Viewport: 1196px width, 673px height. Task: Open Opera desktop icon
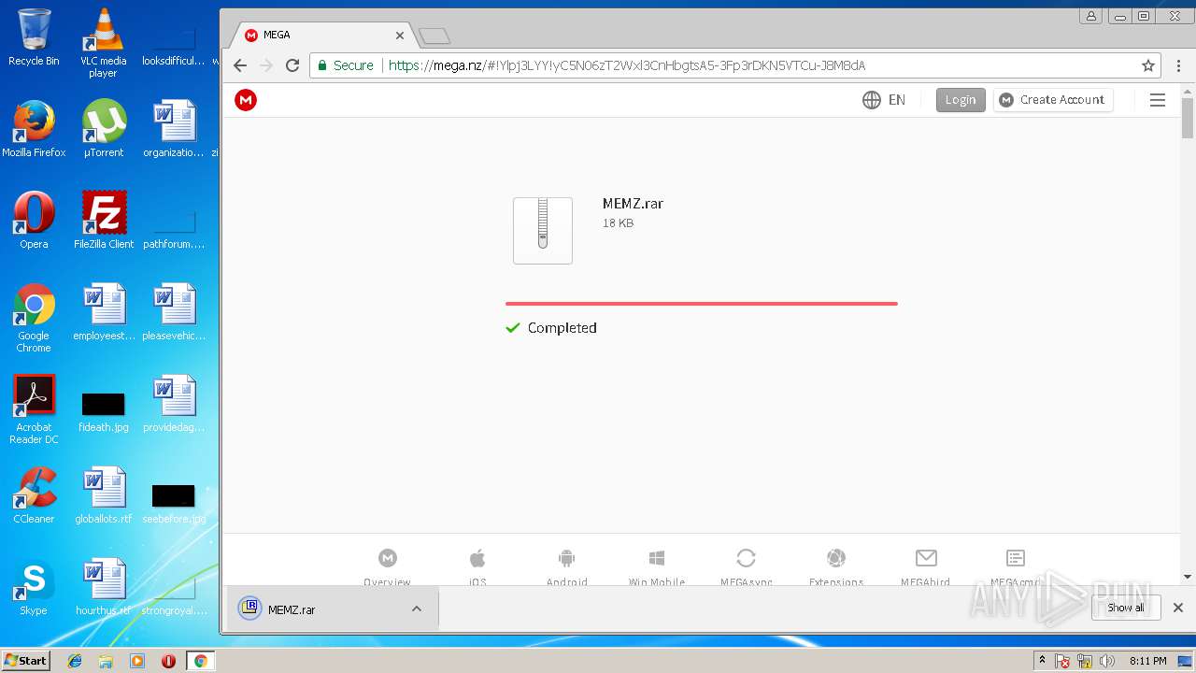34,221
